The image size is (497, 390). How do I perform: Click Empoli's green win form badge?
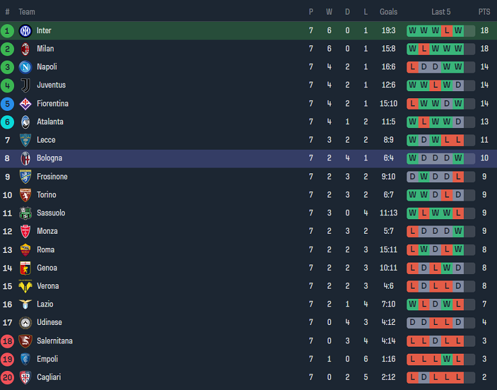[x=447, y=359]
